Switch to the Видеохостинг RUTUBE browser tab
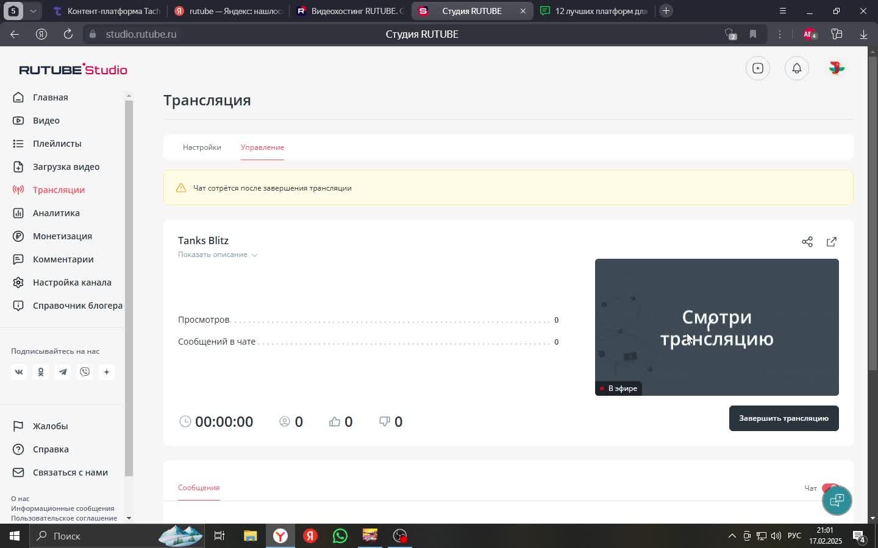This screenshot has height=548, width=878. point(350,11)
